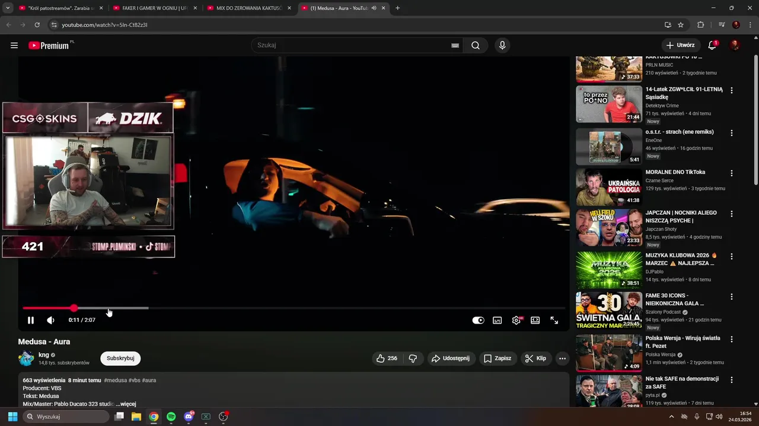The image size is (759, 426).
Task: Open a new browser tab
Action: (397, 8)
